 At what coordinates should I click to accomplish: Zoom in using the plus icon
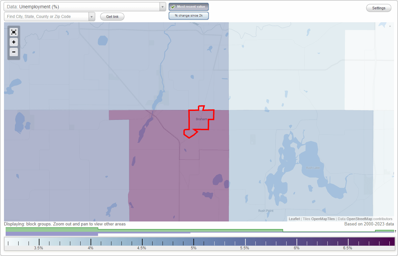14,42
